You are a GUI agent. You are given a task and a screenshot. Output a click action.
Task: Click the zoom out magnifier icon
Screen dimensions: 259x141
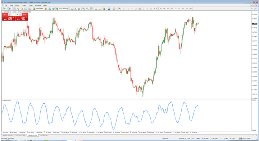[x=87, y=9]
